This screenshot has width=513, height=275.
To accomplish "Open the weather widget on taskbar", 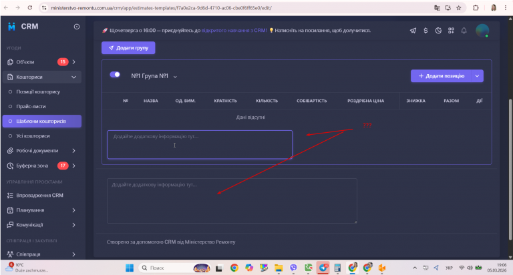I will (27, 268).
